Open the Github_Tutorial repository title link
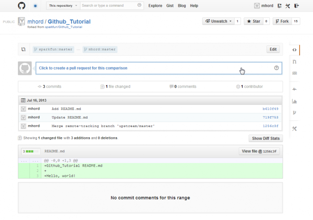This screenshot has width=313, height=220. pyautogui.click(x=69, y=21)
